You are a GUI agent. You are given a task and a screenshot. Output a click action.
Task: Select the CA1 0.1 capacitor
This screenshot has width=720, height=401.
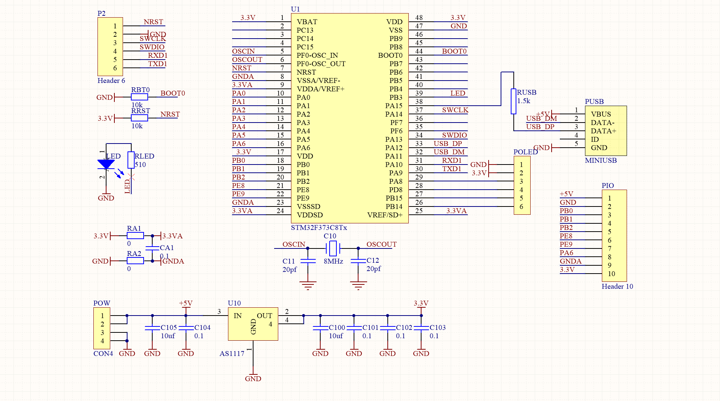[153, 248]
